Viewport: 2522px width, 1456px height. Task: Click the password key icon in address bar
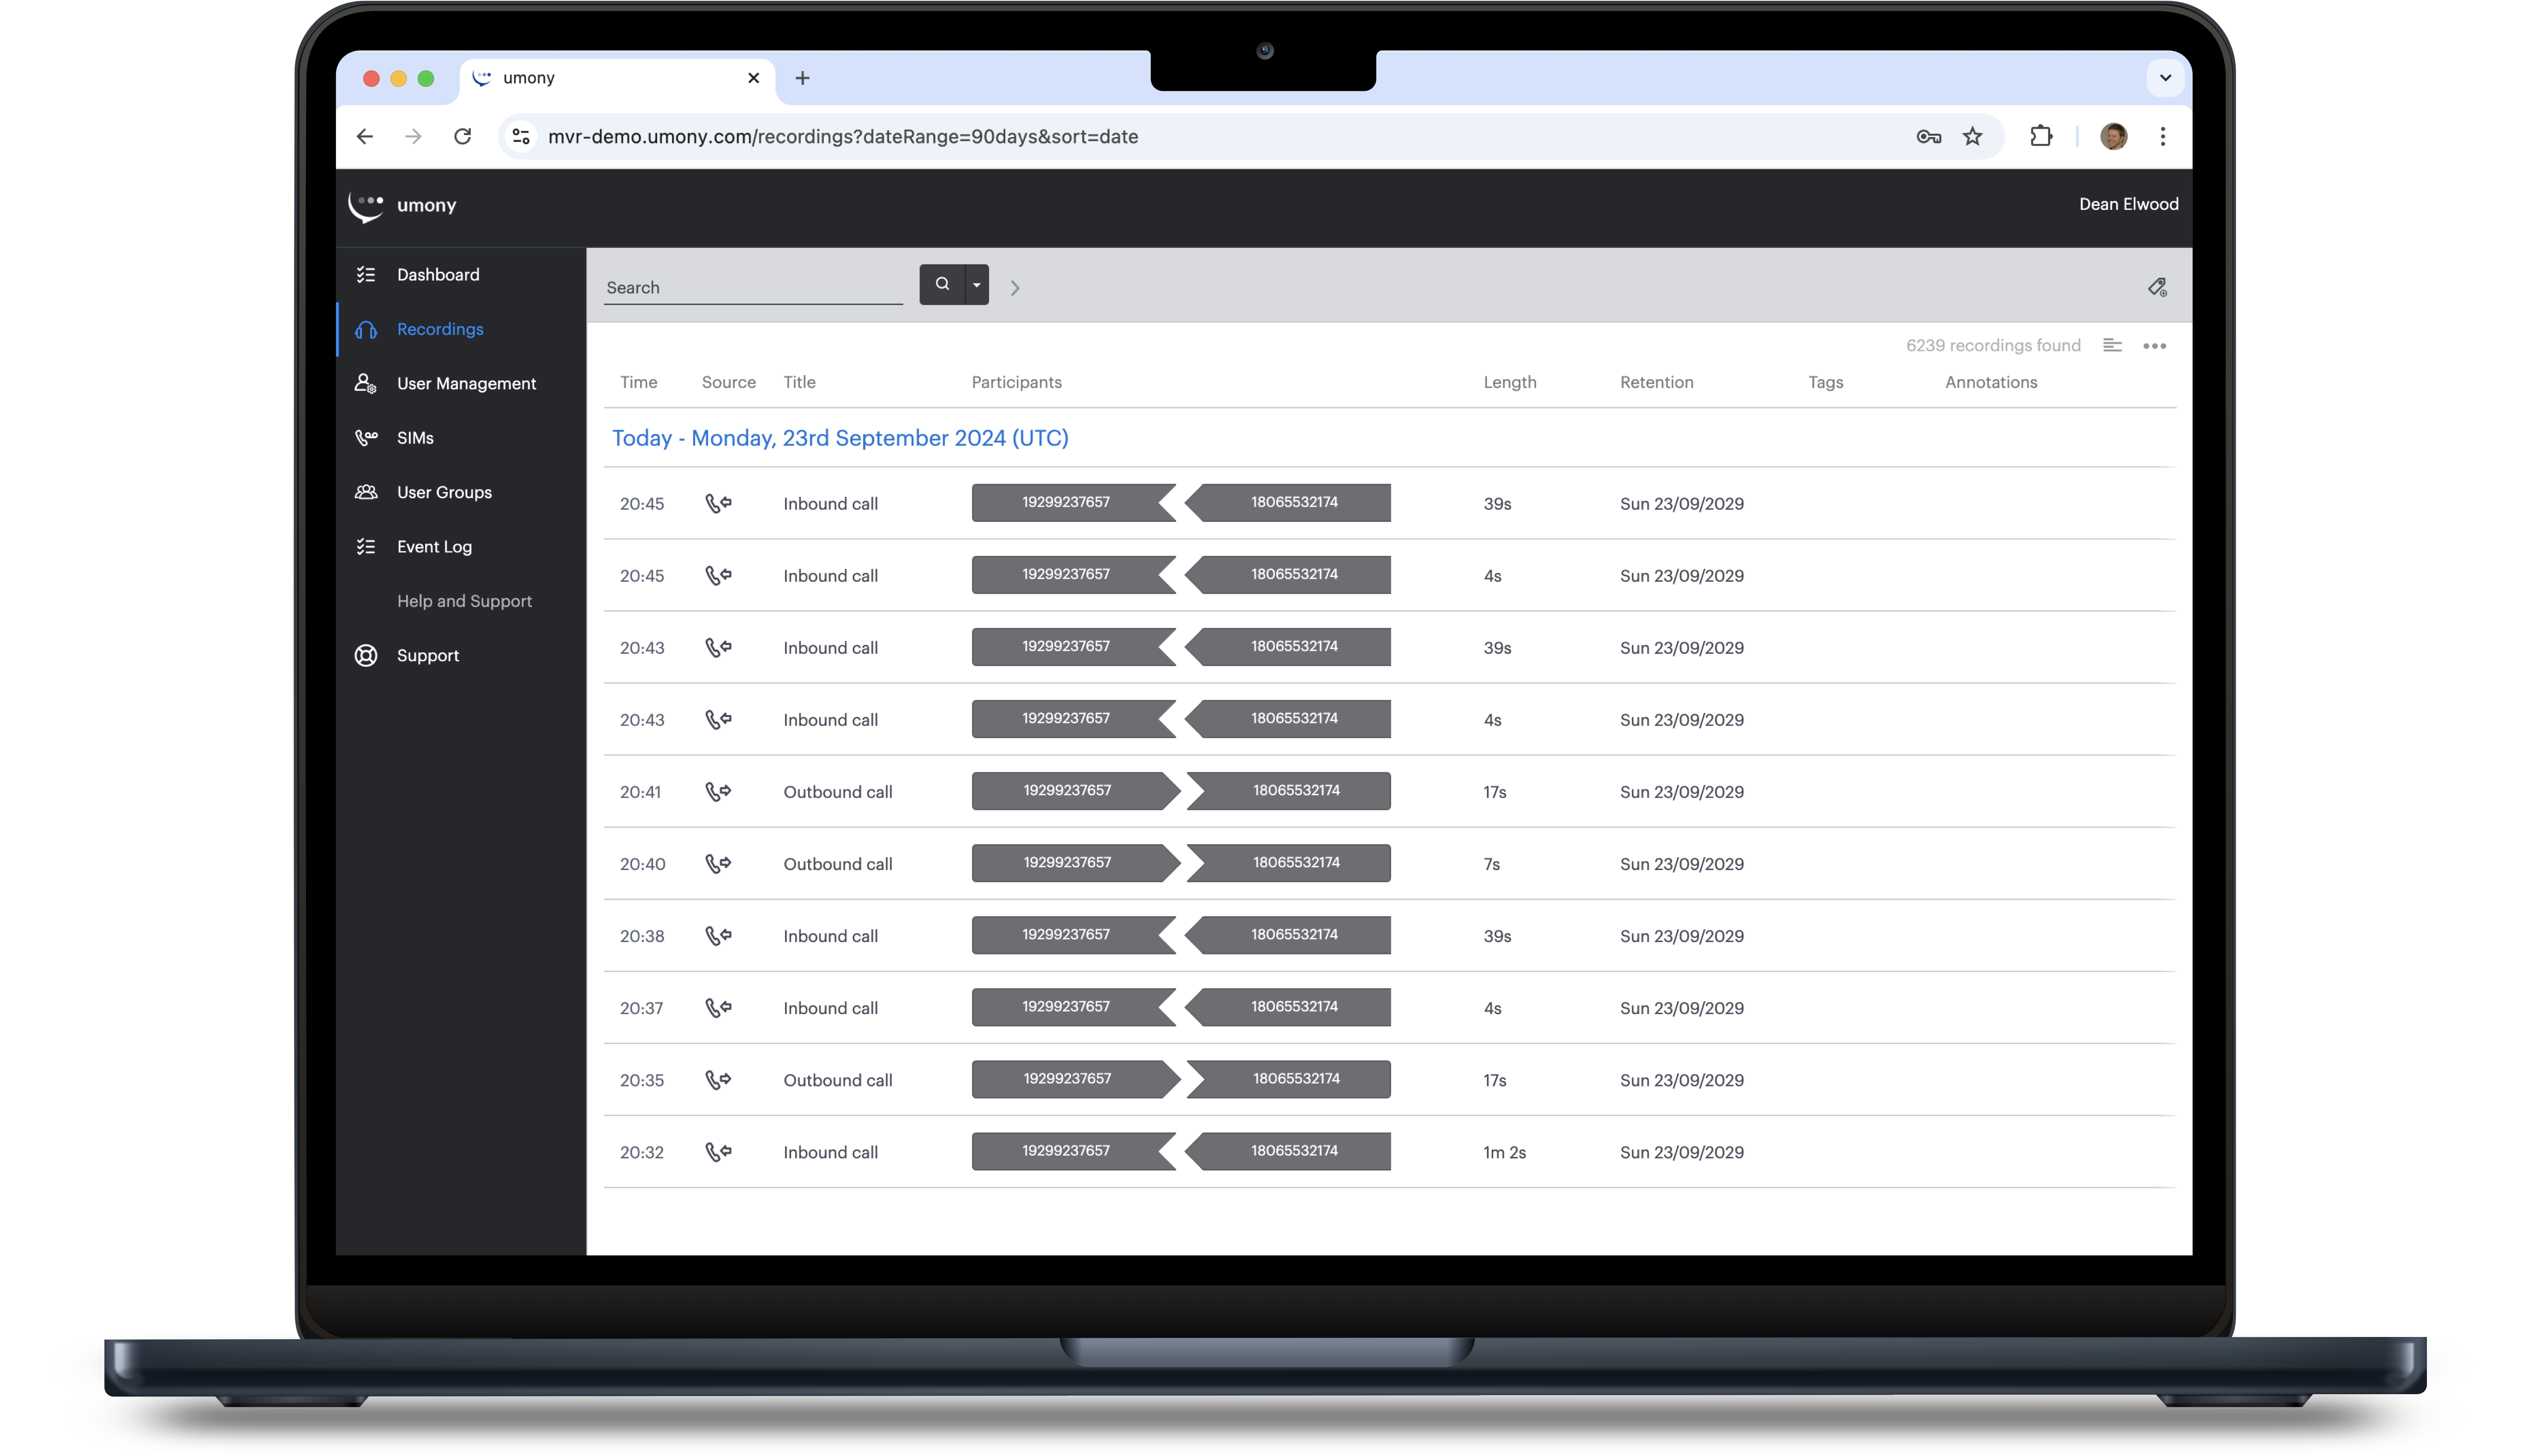[x=1928, y=136]
